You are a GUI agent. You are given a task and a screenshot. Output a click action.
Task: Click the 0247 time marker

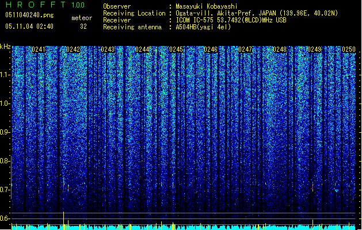click(x=245, y=49)
